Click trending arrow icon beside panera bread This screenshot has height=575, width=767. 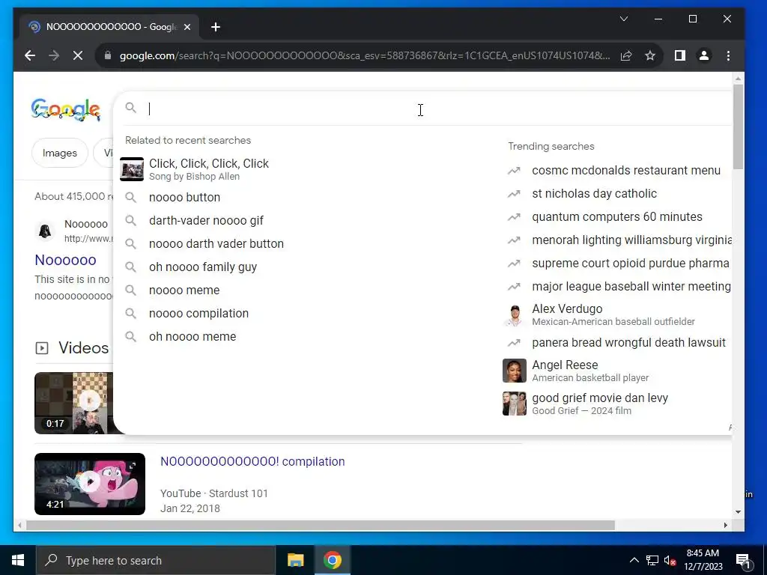tap(514, 343)
